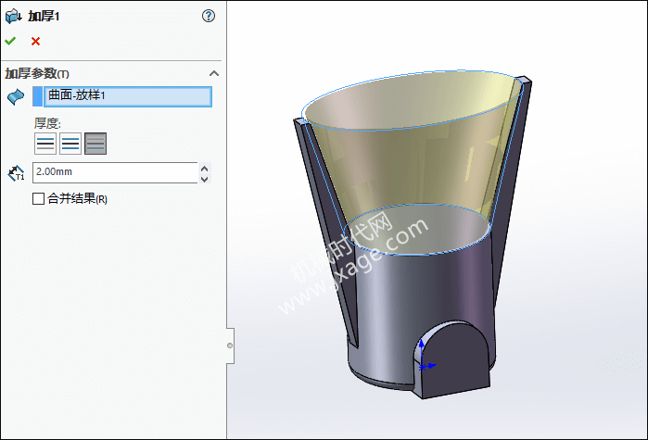Click the 加厚1 thicken feature icon
This screenshot has height=440, width=648.
[x=12, y=16]
